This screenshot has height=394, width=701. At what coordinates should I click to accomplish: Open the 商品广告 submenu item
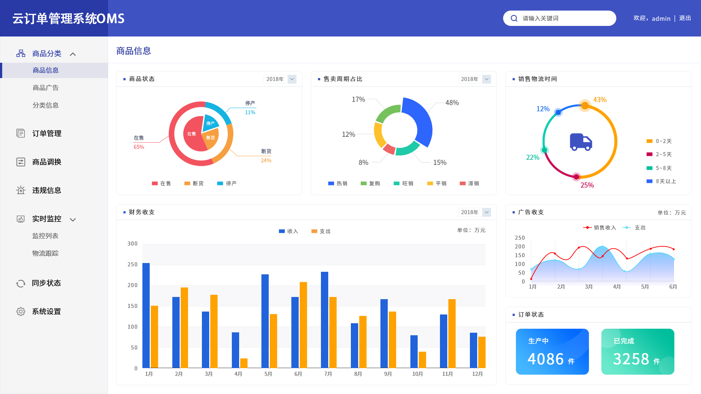(46, 88)
